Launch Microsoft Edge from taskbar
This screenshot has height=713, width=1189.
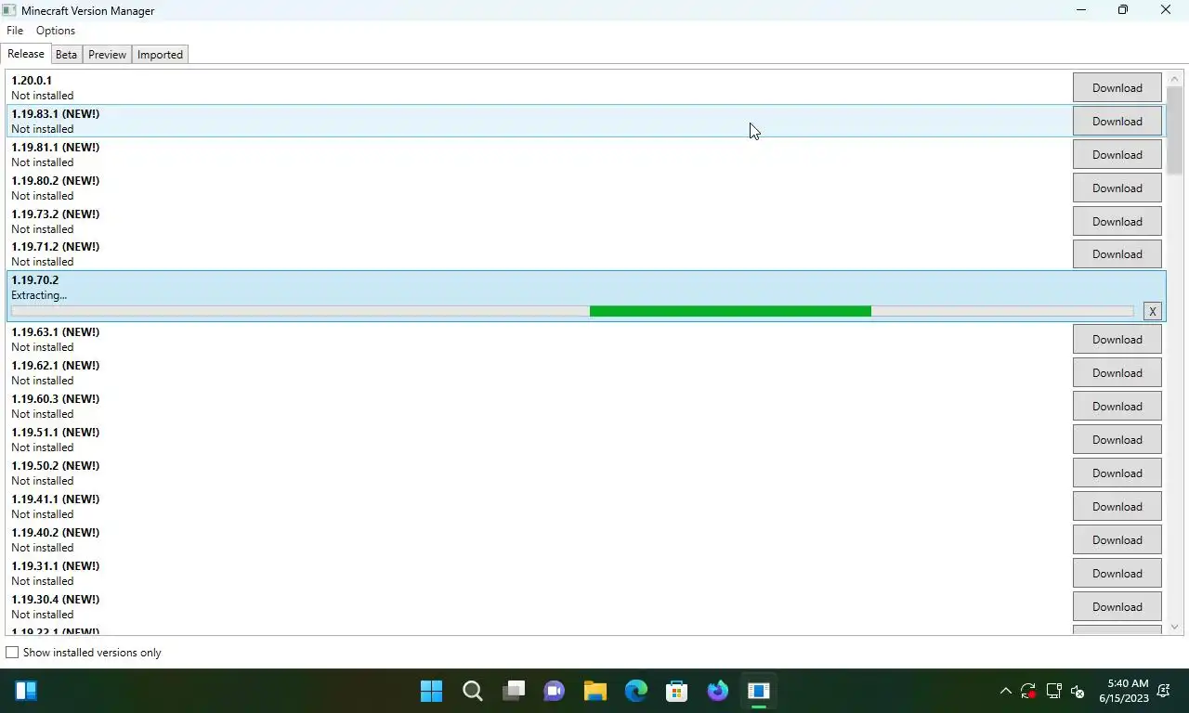(636, 691)
